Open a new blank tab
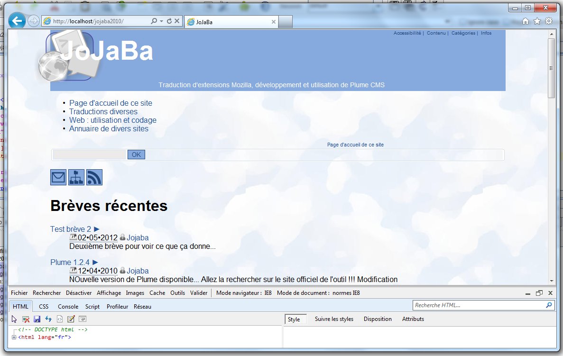This screenshot has height=356, width=563. [x=286, y=22]
